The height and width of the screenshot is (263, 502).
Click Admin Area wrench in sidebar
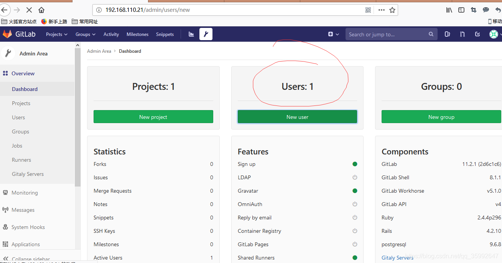coord(8,53)
